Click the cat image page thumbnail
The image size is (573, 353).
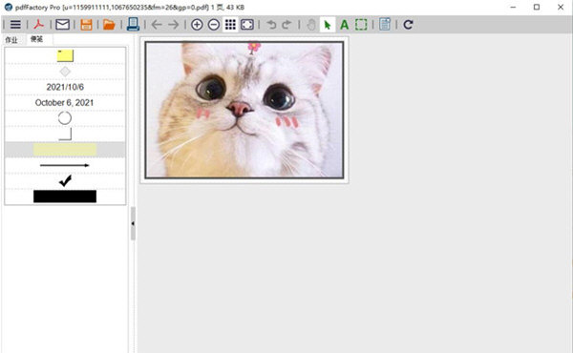[x=244, y=110]
